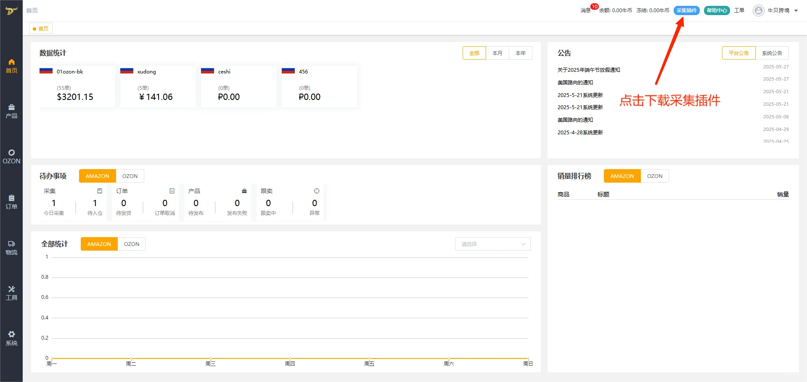Open the 工具 tools sidebar icon
The height and width of the screenshot is (382, 807).
[x=11, y=293]
